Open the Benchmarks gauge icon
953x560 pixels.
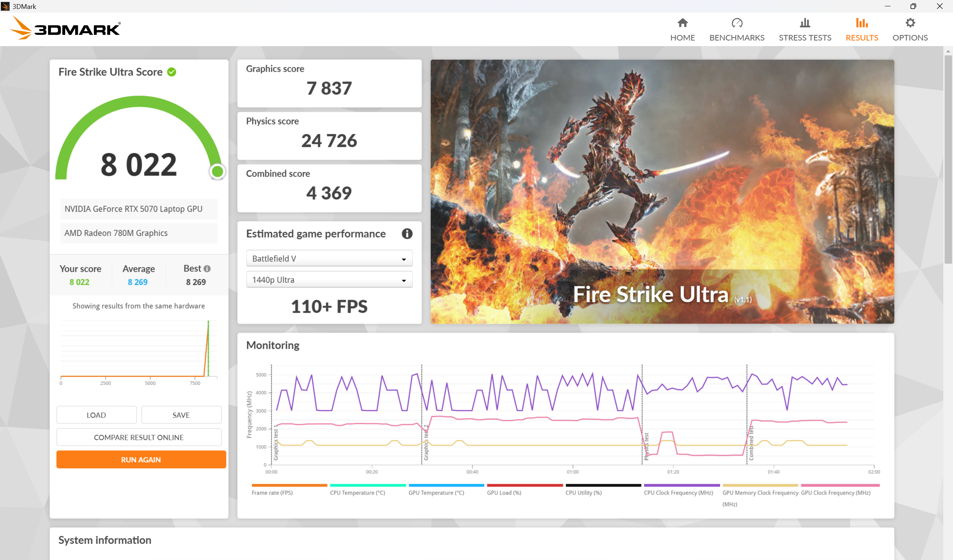pyautogui.click(x=736, y=23)
